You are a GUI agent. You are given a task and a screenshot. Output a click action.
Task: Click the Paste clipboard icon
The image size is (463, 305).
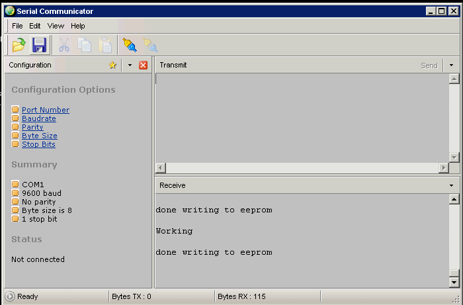(x=105, y=45)
